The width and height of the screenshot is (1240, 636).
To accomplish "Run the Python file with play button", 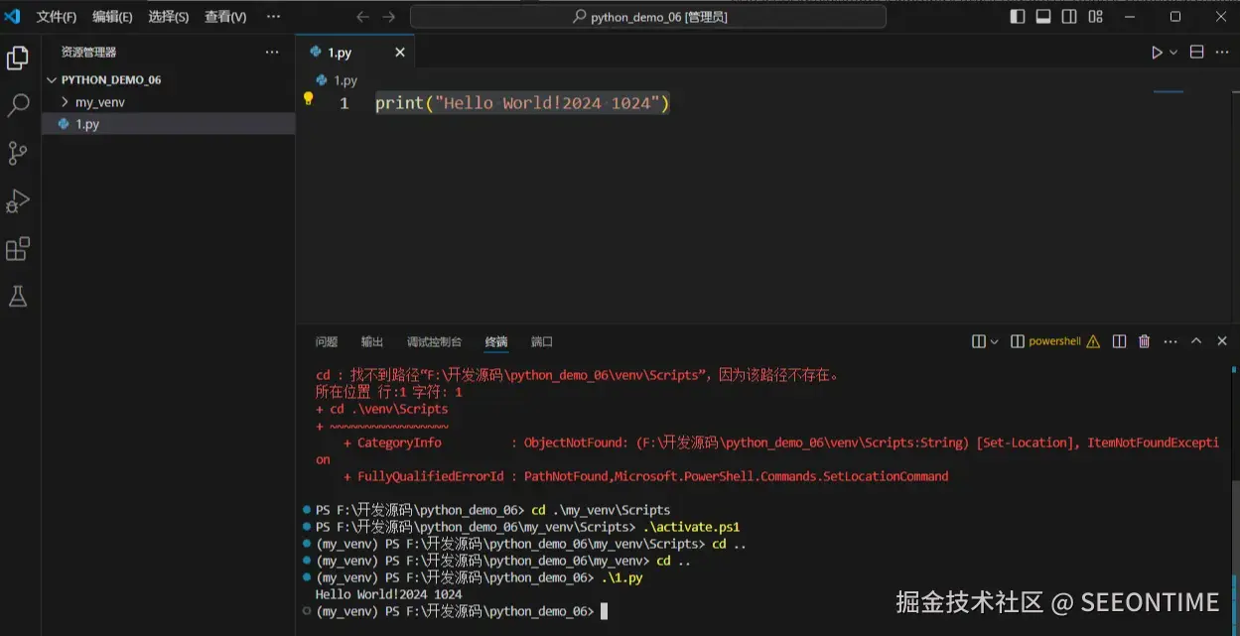I will (1157, 53).
